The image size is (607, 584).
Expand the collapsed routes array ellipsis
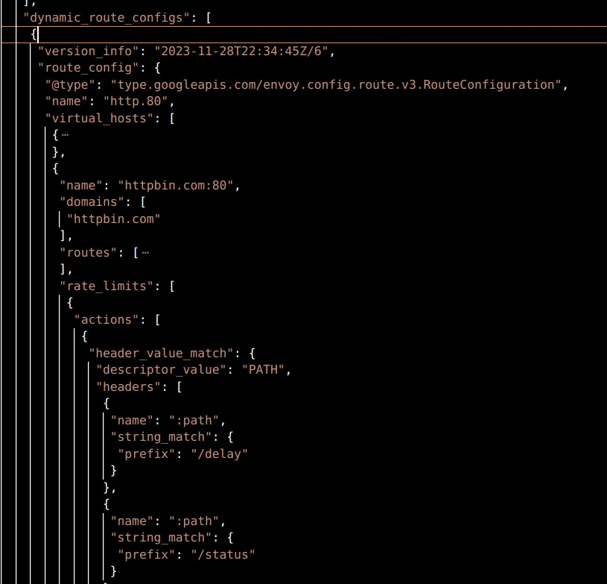(144, 252)
